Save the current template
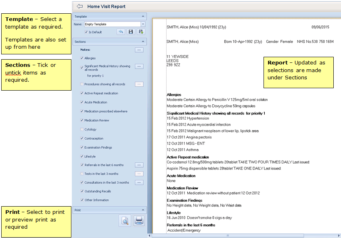 click(x=130, y=32)
